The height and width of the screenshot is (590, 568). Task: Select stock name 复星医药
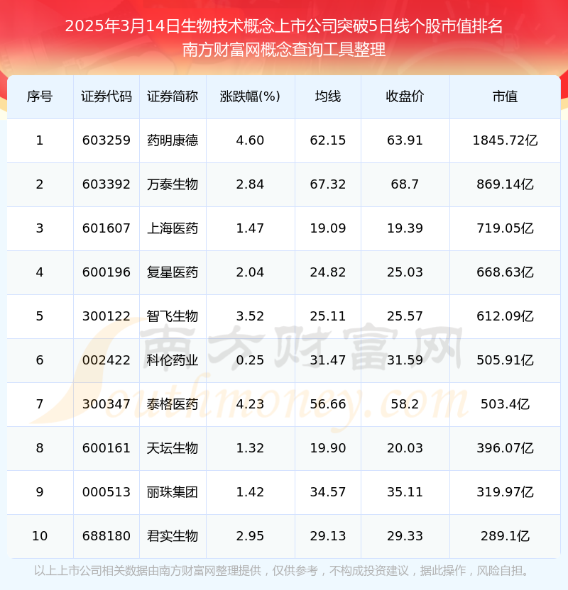(x=173, y=272)
